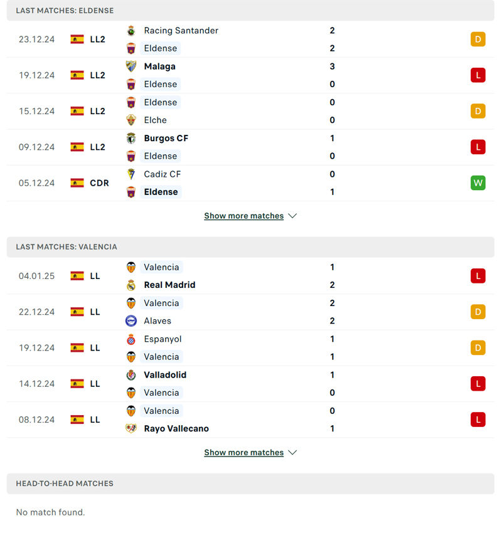Viewport: 502px width, 533px height.
Task: Open the Valencia team name link
Action: [x=161, y=267]
